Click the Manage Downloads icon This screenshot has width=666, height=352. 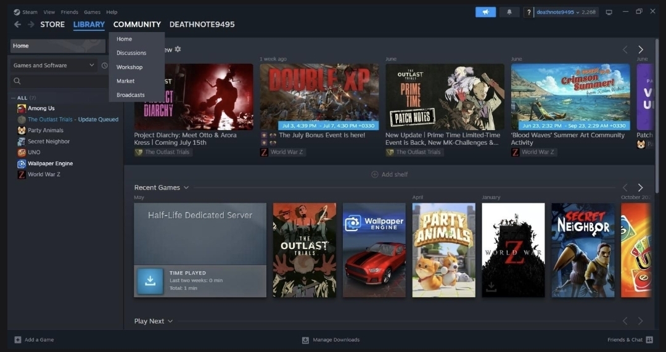(x=305, y=340)
